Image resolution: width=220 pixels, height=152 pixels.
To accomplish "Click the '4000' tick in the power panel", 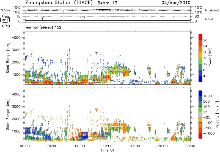I will click(x=16, y=38).
